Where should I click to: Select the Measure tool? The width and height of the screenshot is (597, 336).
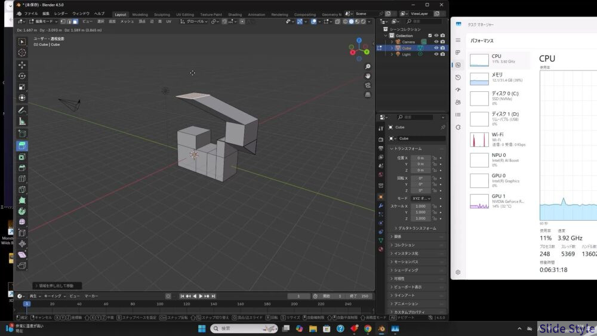[22, 121]
